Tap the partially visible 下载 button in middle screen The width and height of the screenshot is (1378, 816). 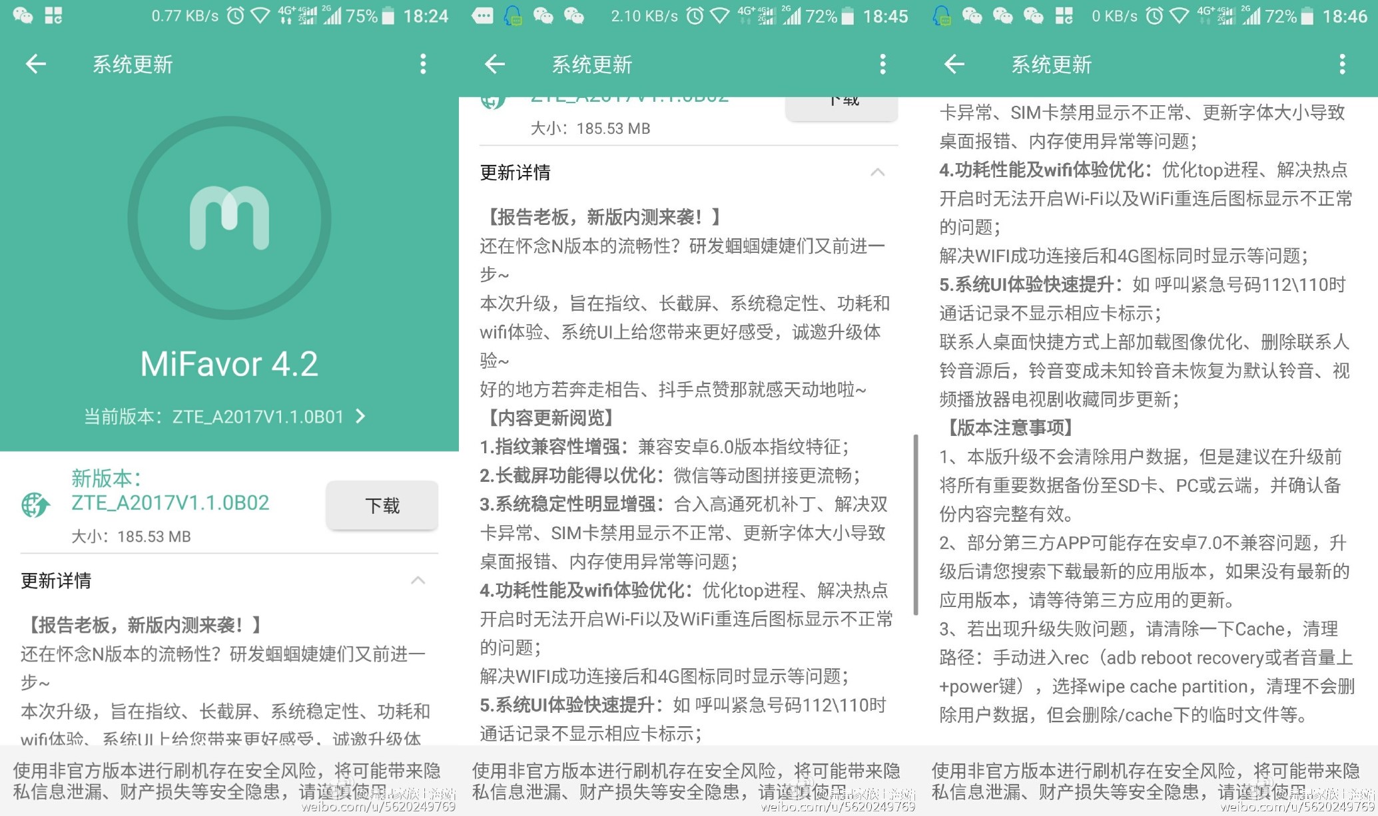point(842,108)
